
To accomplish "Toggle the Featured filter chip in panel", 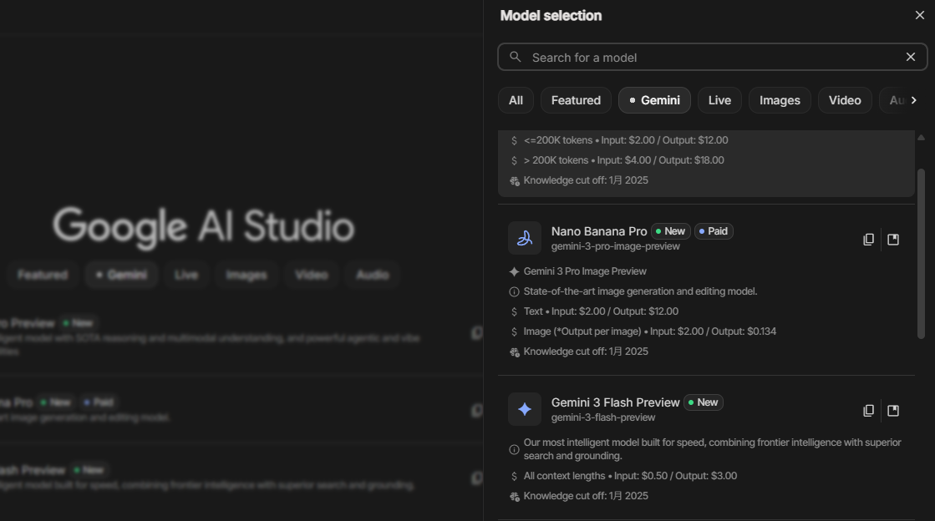I will [x=576, y=100].
